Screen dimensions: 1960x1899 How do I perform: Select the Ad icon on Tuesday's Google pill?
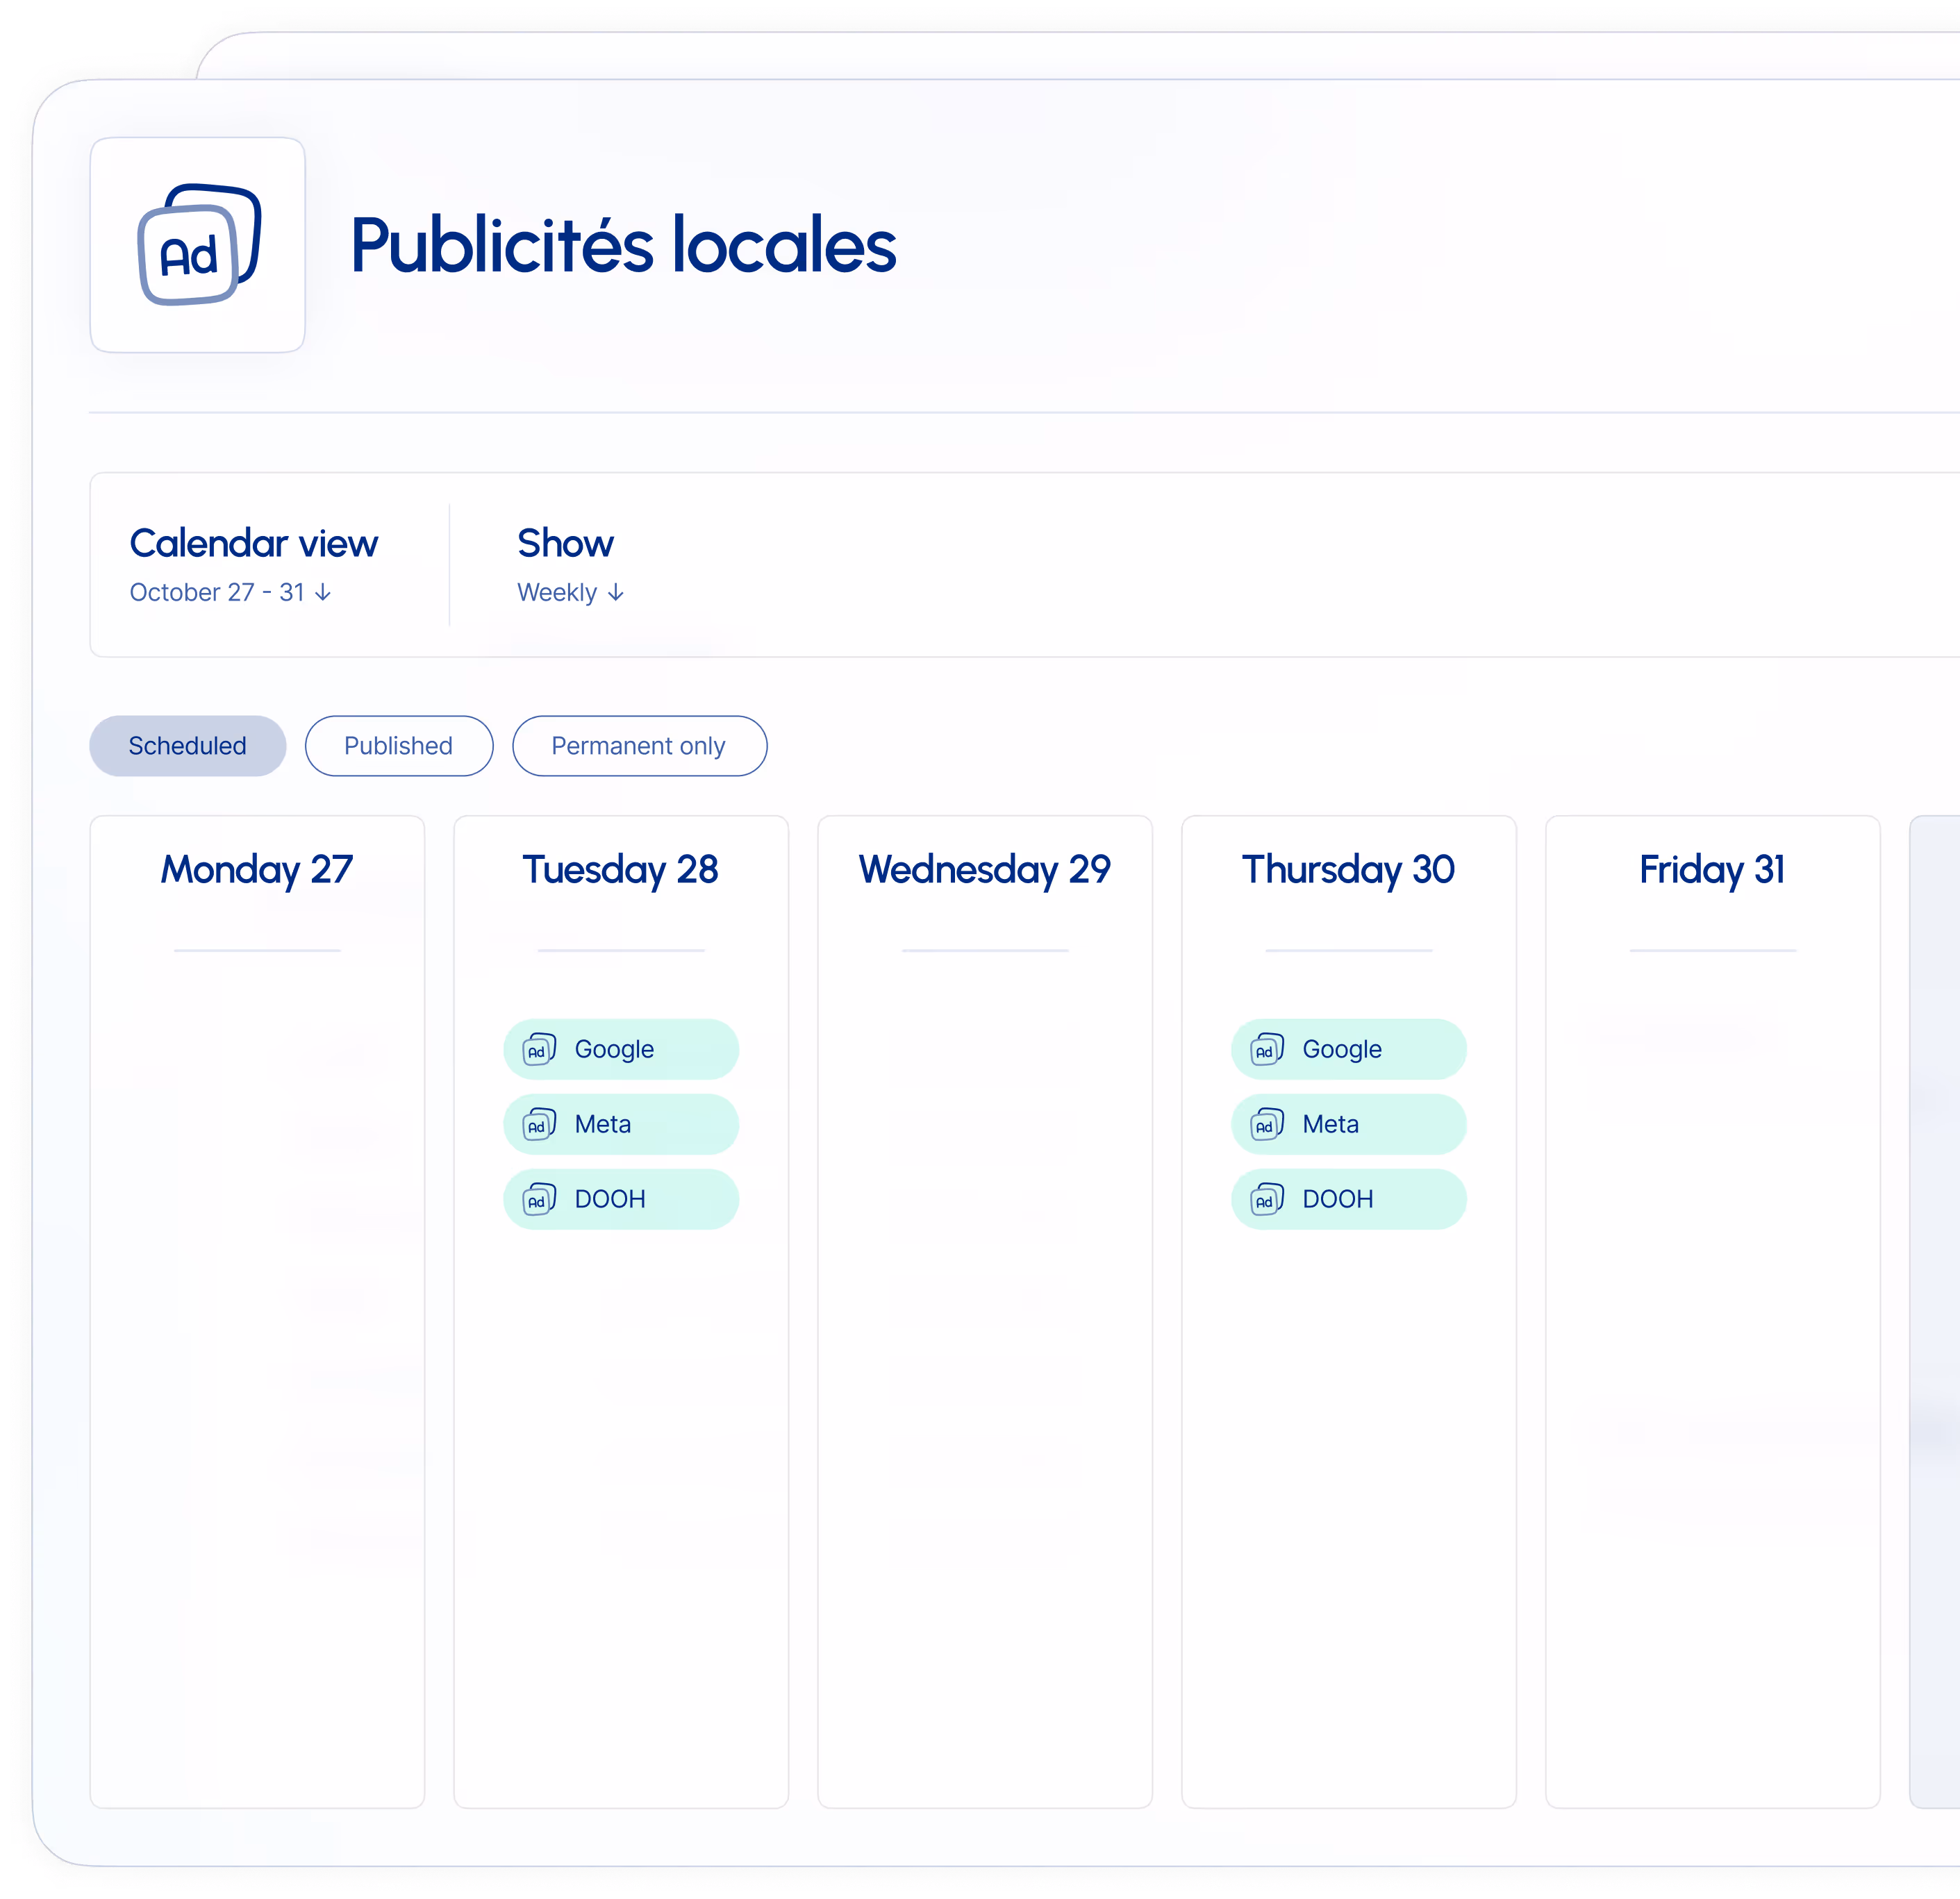pos(538,1049)
